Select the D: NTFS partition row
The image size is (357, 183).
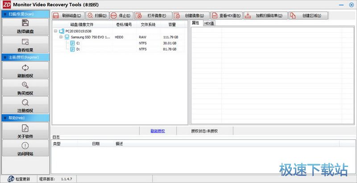[78, 49]
